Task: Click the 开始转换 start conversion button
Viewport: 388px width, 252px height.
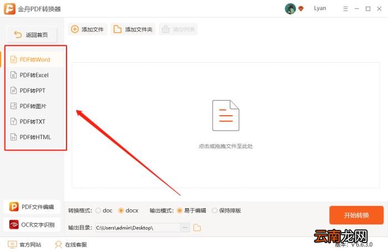Action: tap(356, 215)
